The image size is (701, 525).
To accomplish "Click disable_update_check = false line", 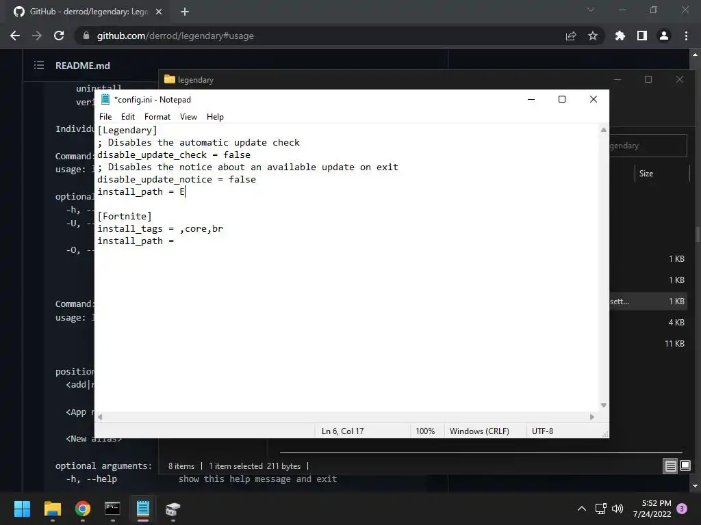I will click(174, 155).
